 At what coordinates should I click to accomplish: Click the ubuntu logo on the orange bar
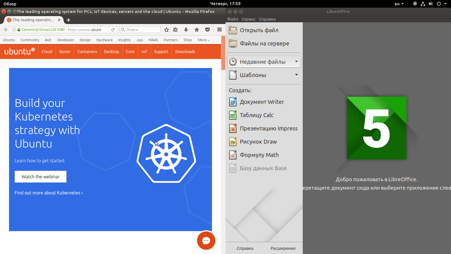tap(19, 51)
